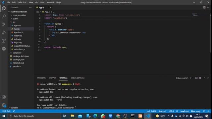
Task: Open App.test.js in the explorer
Action: click(19, 32)
